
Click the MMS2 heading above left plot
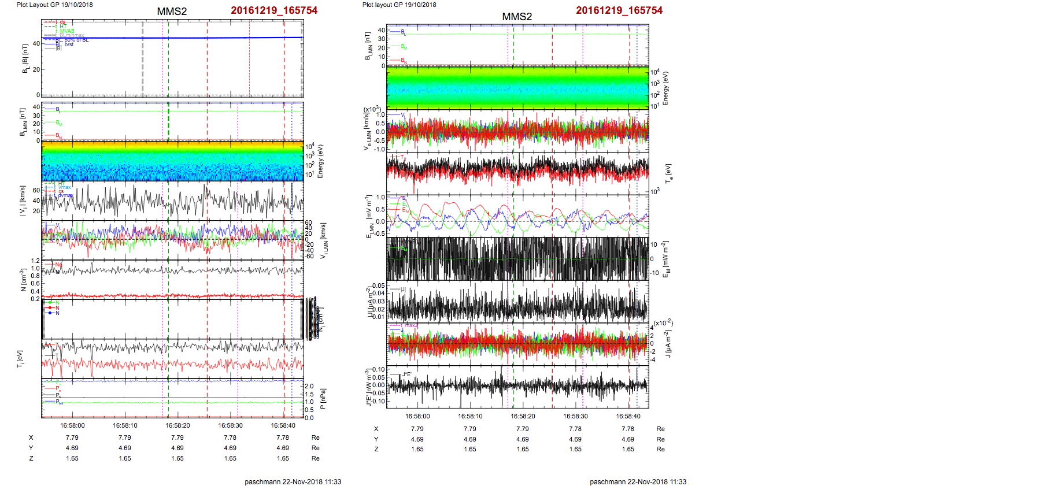tap(172, 12)
